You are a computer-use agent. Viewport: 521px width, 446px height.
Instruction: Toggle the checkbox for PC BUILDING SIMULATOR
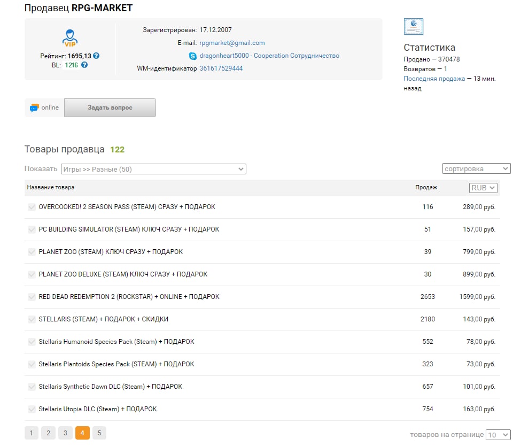(32, 229)
